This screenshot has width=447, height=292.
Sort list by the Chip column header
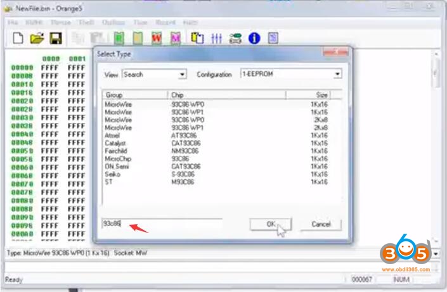click(227, 95)
